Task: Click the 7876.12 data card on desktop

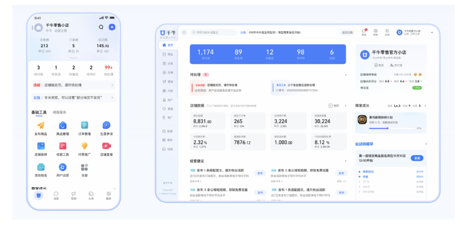Action: [248, 142]
